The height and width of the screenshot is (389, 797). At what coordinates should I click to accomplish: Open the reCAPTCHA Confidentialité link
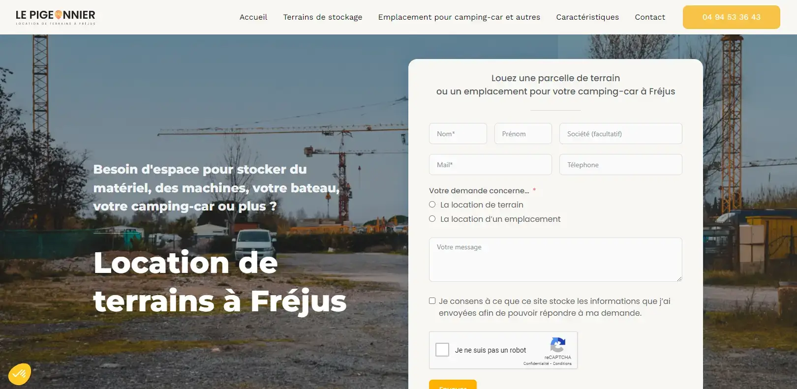pyautogui.click(x=536, y=363)
